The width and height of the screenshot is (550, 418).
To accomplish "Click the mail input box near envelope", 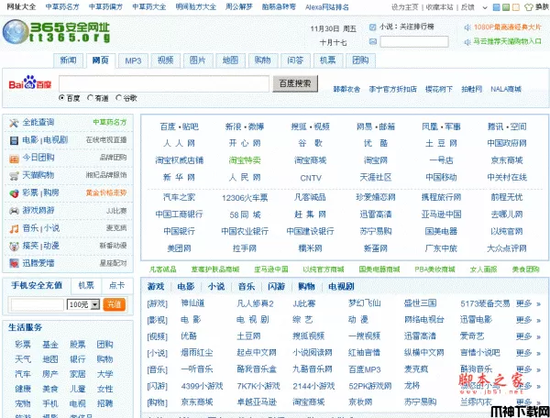I will coord(414,42).
